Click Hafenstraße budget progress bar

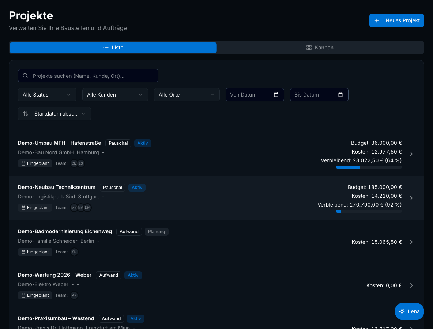369,167
